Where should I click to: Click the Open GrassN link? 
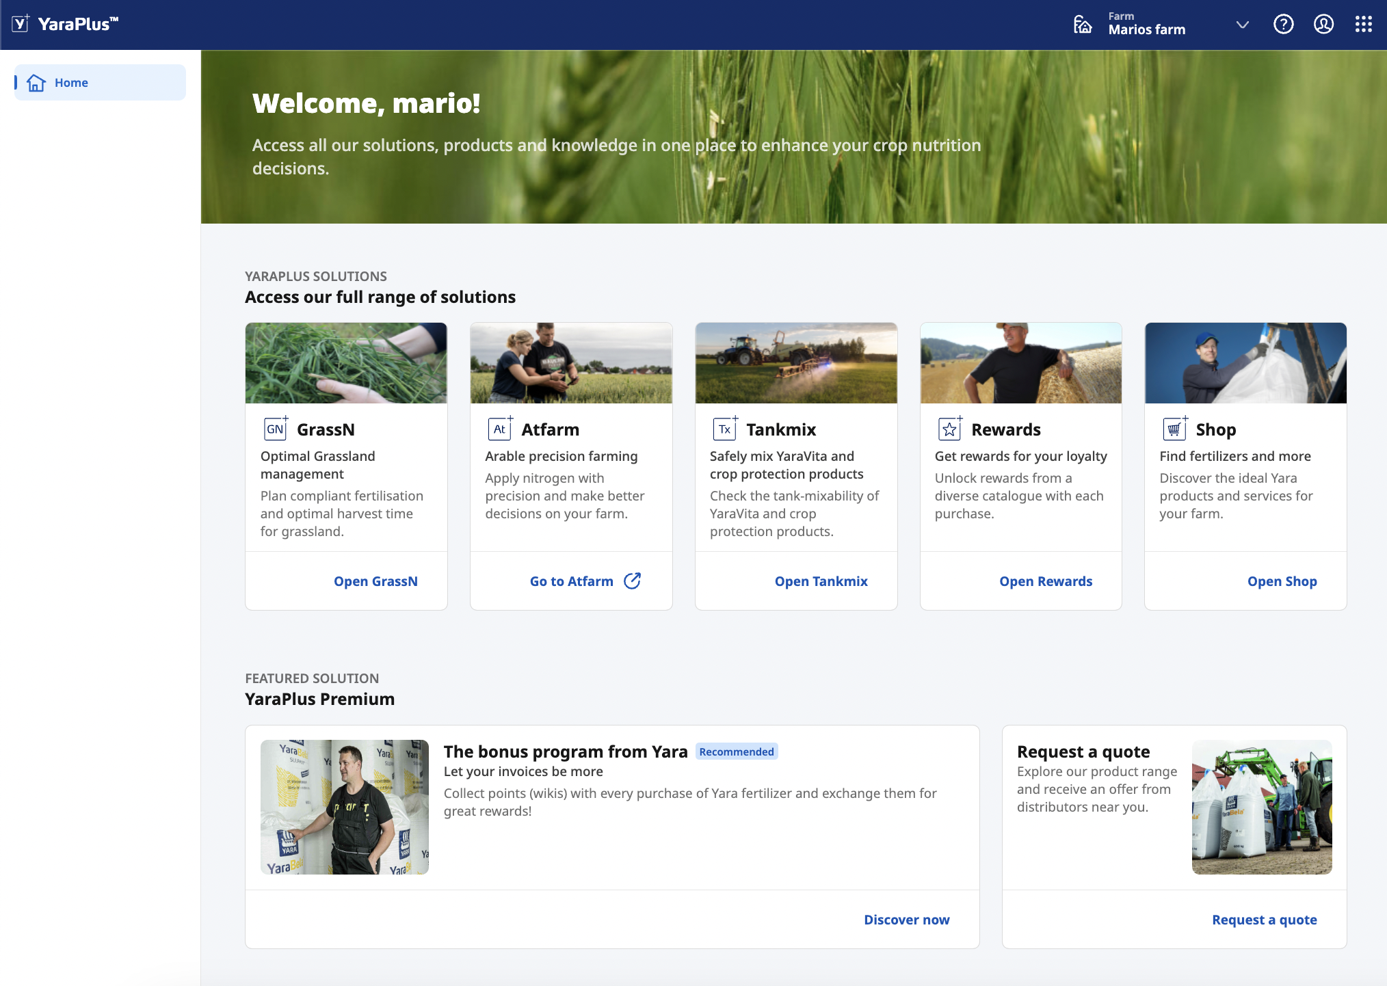[375, 581]
